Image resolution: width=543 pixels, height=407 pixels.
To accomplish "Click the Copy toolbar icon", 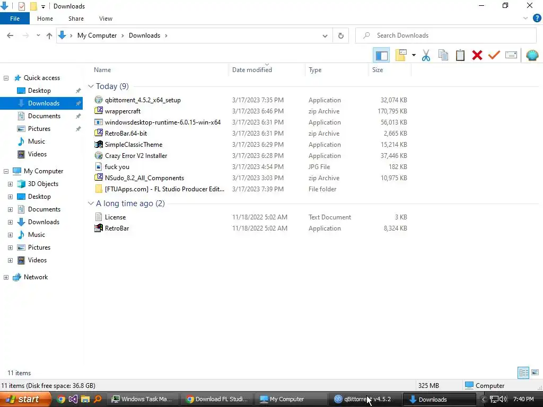I will (x=443, y=55).
